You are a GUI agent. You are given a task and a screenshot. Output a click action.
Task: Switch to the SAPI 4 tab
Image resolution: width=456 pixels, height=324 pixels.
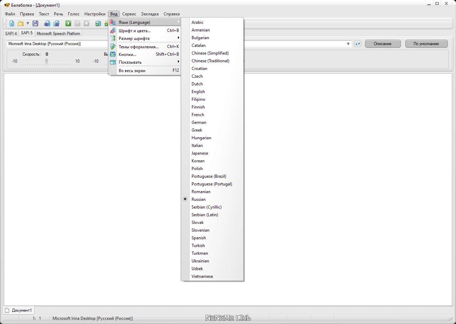click(11, 34)
